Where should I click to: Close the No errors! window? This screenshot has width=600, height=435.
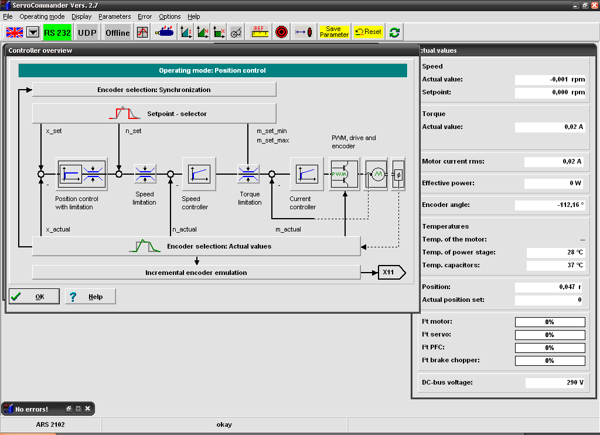(88, 409)
